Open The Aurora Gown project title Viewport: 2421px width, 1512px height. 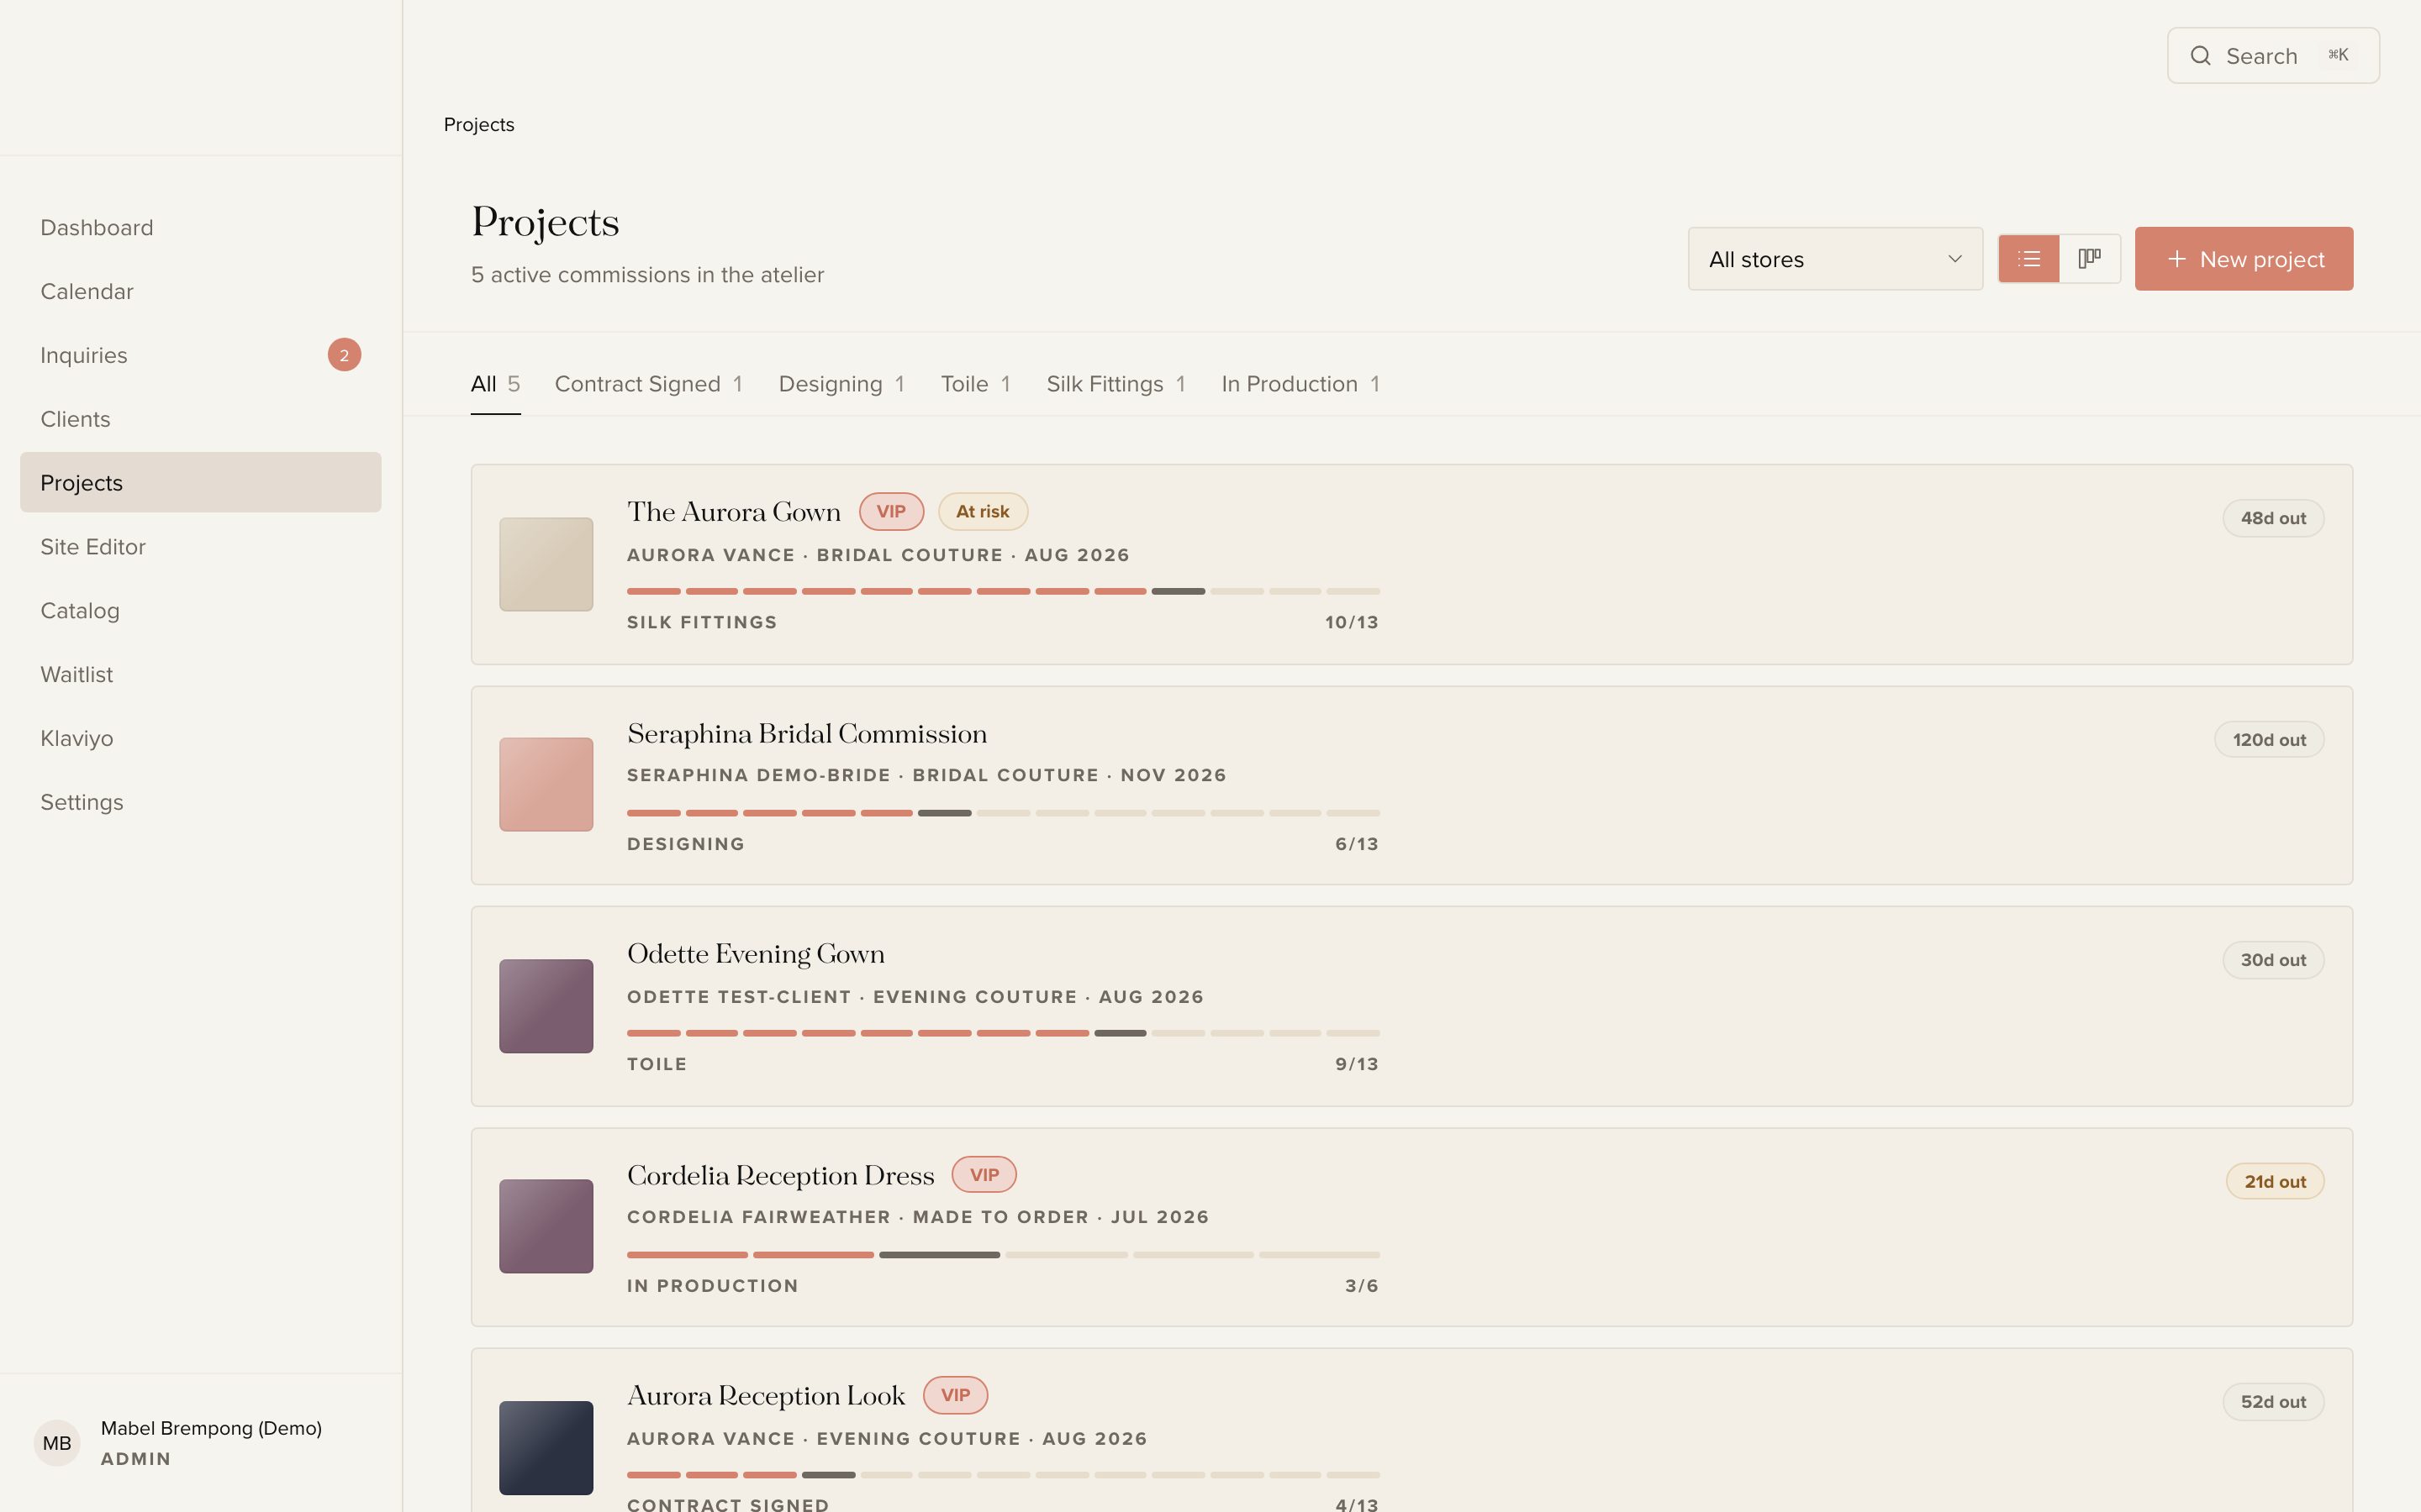(733, 512)
